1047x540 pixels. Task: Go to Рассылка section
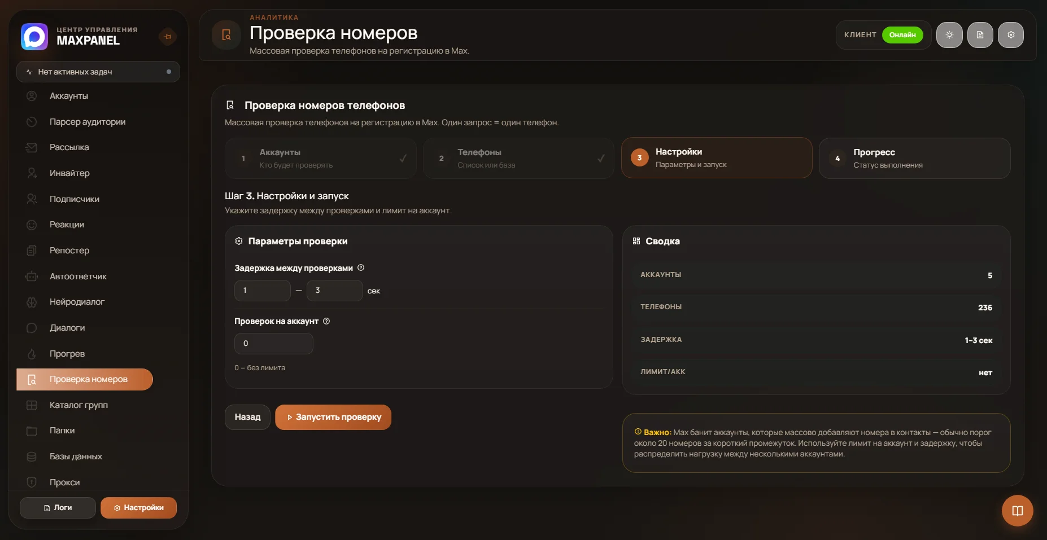click(69, 147)
